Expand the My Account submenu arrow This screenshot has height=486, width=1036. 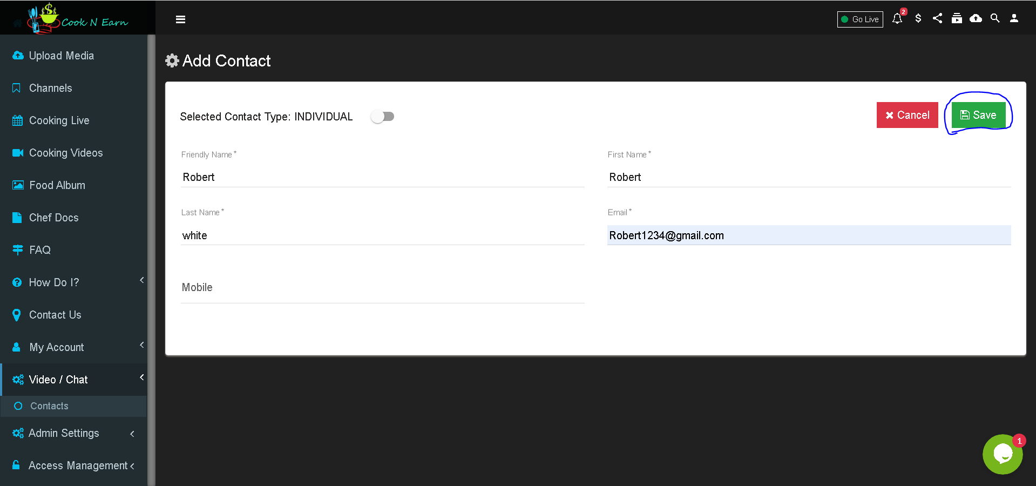(142, 345)
